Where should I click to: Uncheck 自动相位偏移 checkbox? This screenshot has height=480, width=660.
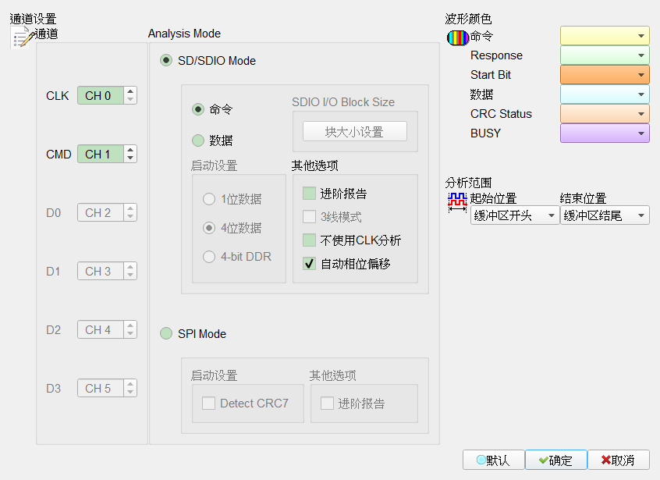pos(310,264)
